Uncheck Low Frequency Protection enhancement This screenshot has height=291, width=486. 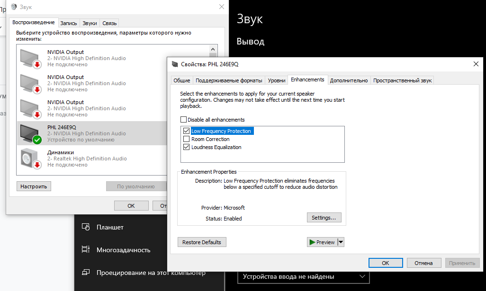click(x=186, y=131)
